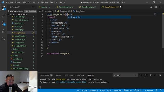Image resolution: width=164 pixels, height=92 pixels.
Task: Open the Ver menu
Action: pos(34,2)
